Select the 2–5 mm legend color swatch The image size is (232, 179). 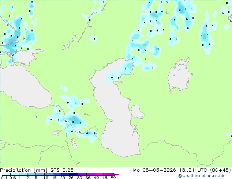click(31, 174)
